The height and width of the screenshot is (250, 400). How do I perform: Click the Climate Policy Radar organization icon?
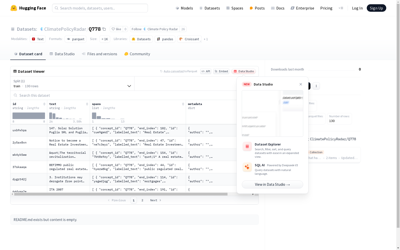coord(41,29)
